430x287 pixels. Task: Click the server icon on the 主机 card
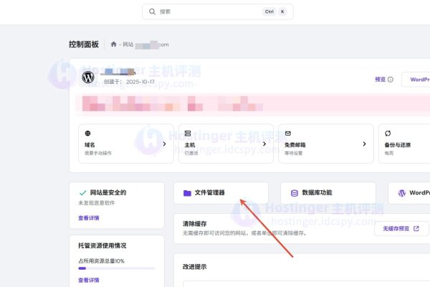click(x=188, y=133)
